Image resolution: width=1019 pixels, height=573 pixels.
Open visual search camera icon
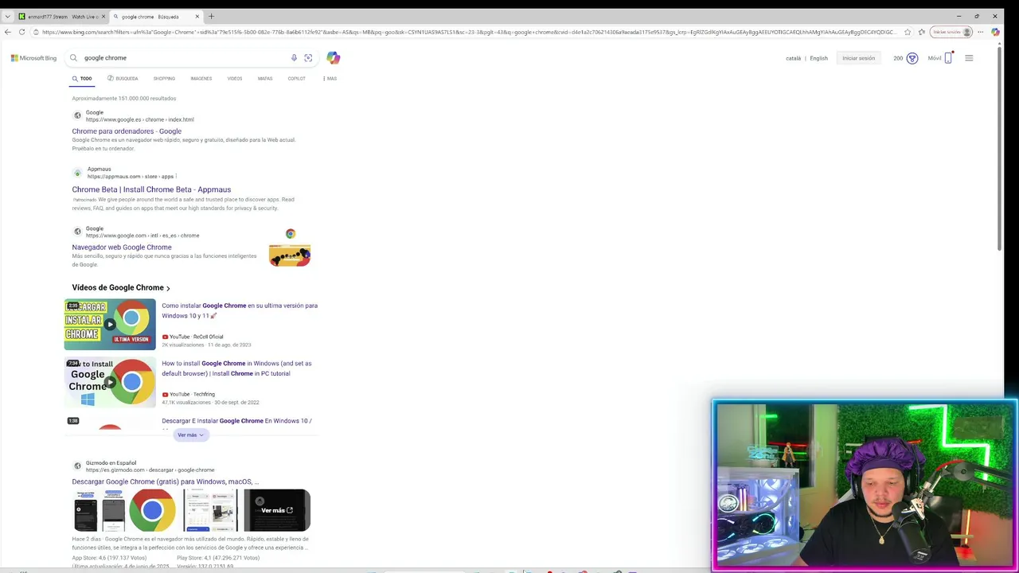tap(308, 58)
